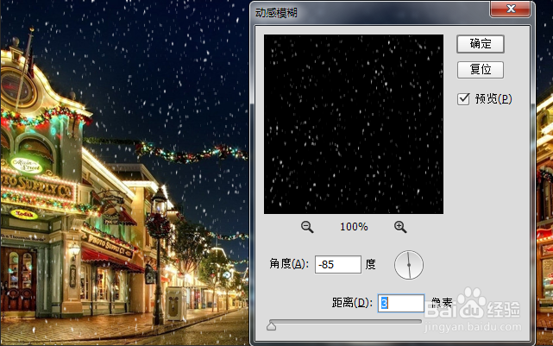Click the 角度(A): label
Viewport: 553px width, 346px height.
tap(289, 264)
